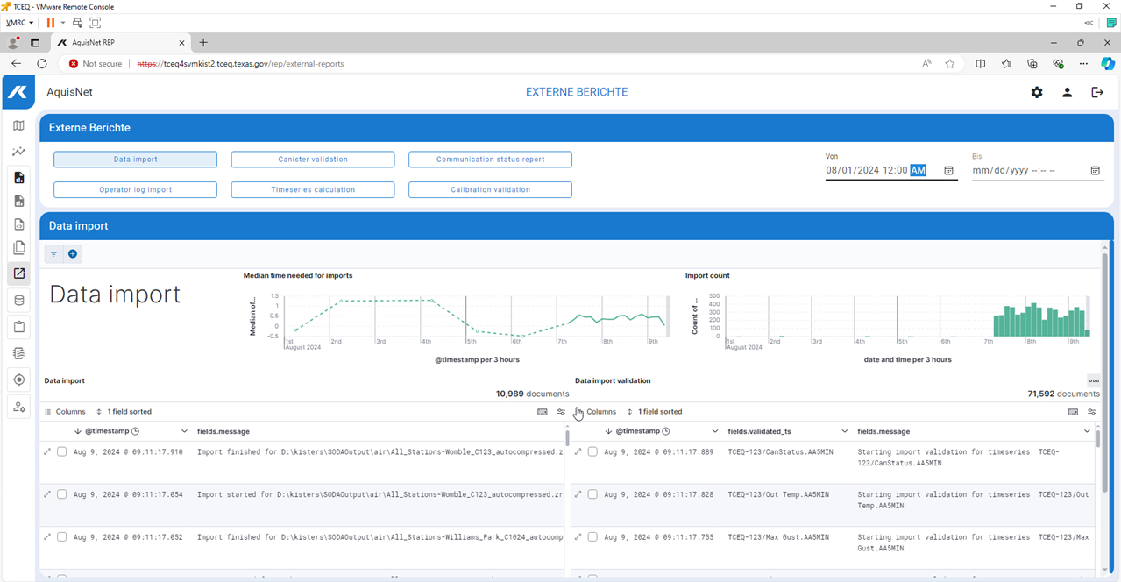Click the blue add filter plus icon
Image resolution: width=1121 pixels, height=582 pixels.
pyautogui.click(x=73, y=254)
